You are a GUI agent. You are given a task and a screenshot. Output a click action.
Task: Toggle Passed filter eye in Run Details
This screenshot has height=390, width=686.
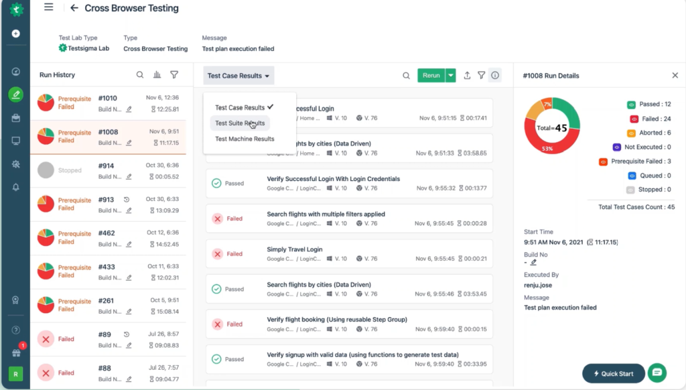(631, 105)
